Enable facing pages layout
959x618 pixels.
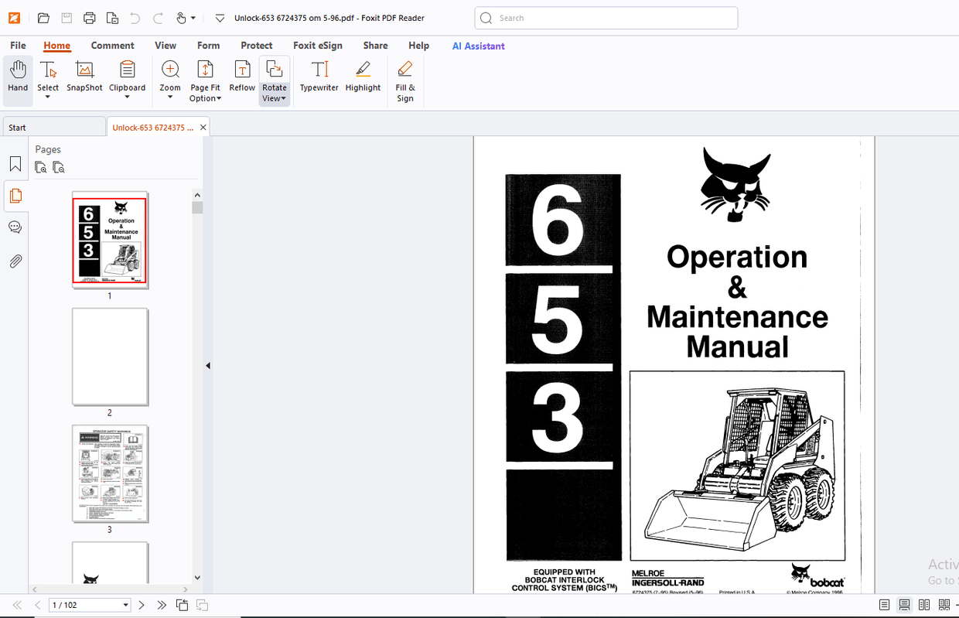924,605
